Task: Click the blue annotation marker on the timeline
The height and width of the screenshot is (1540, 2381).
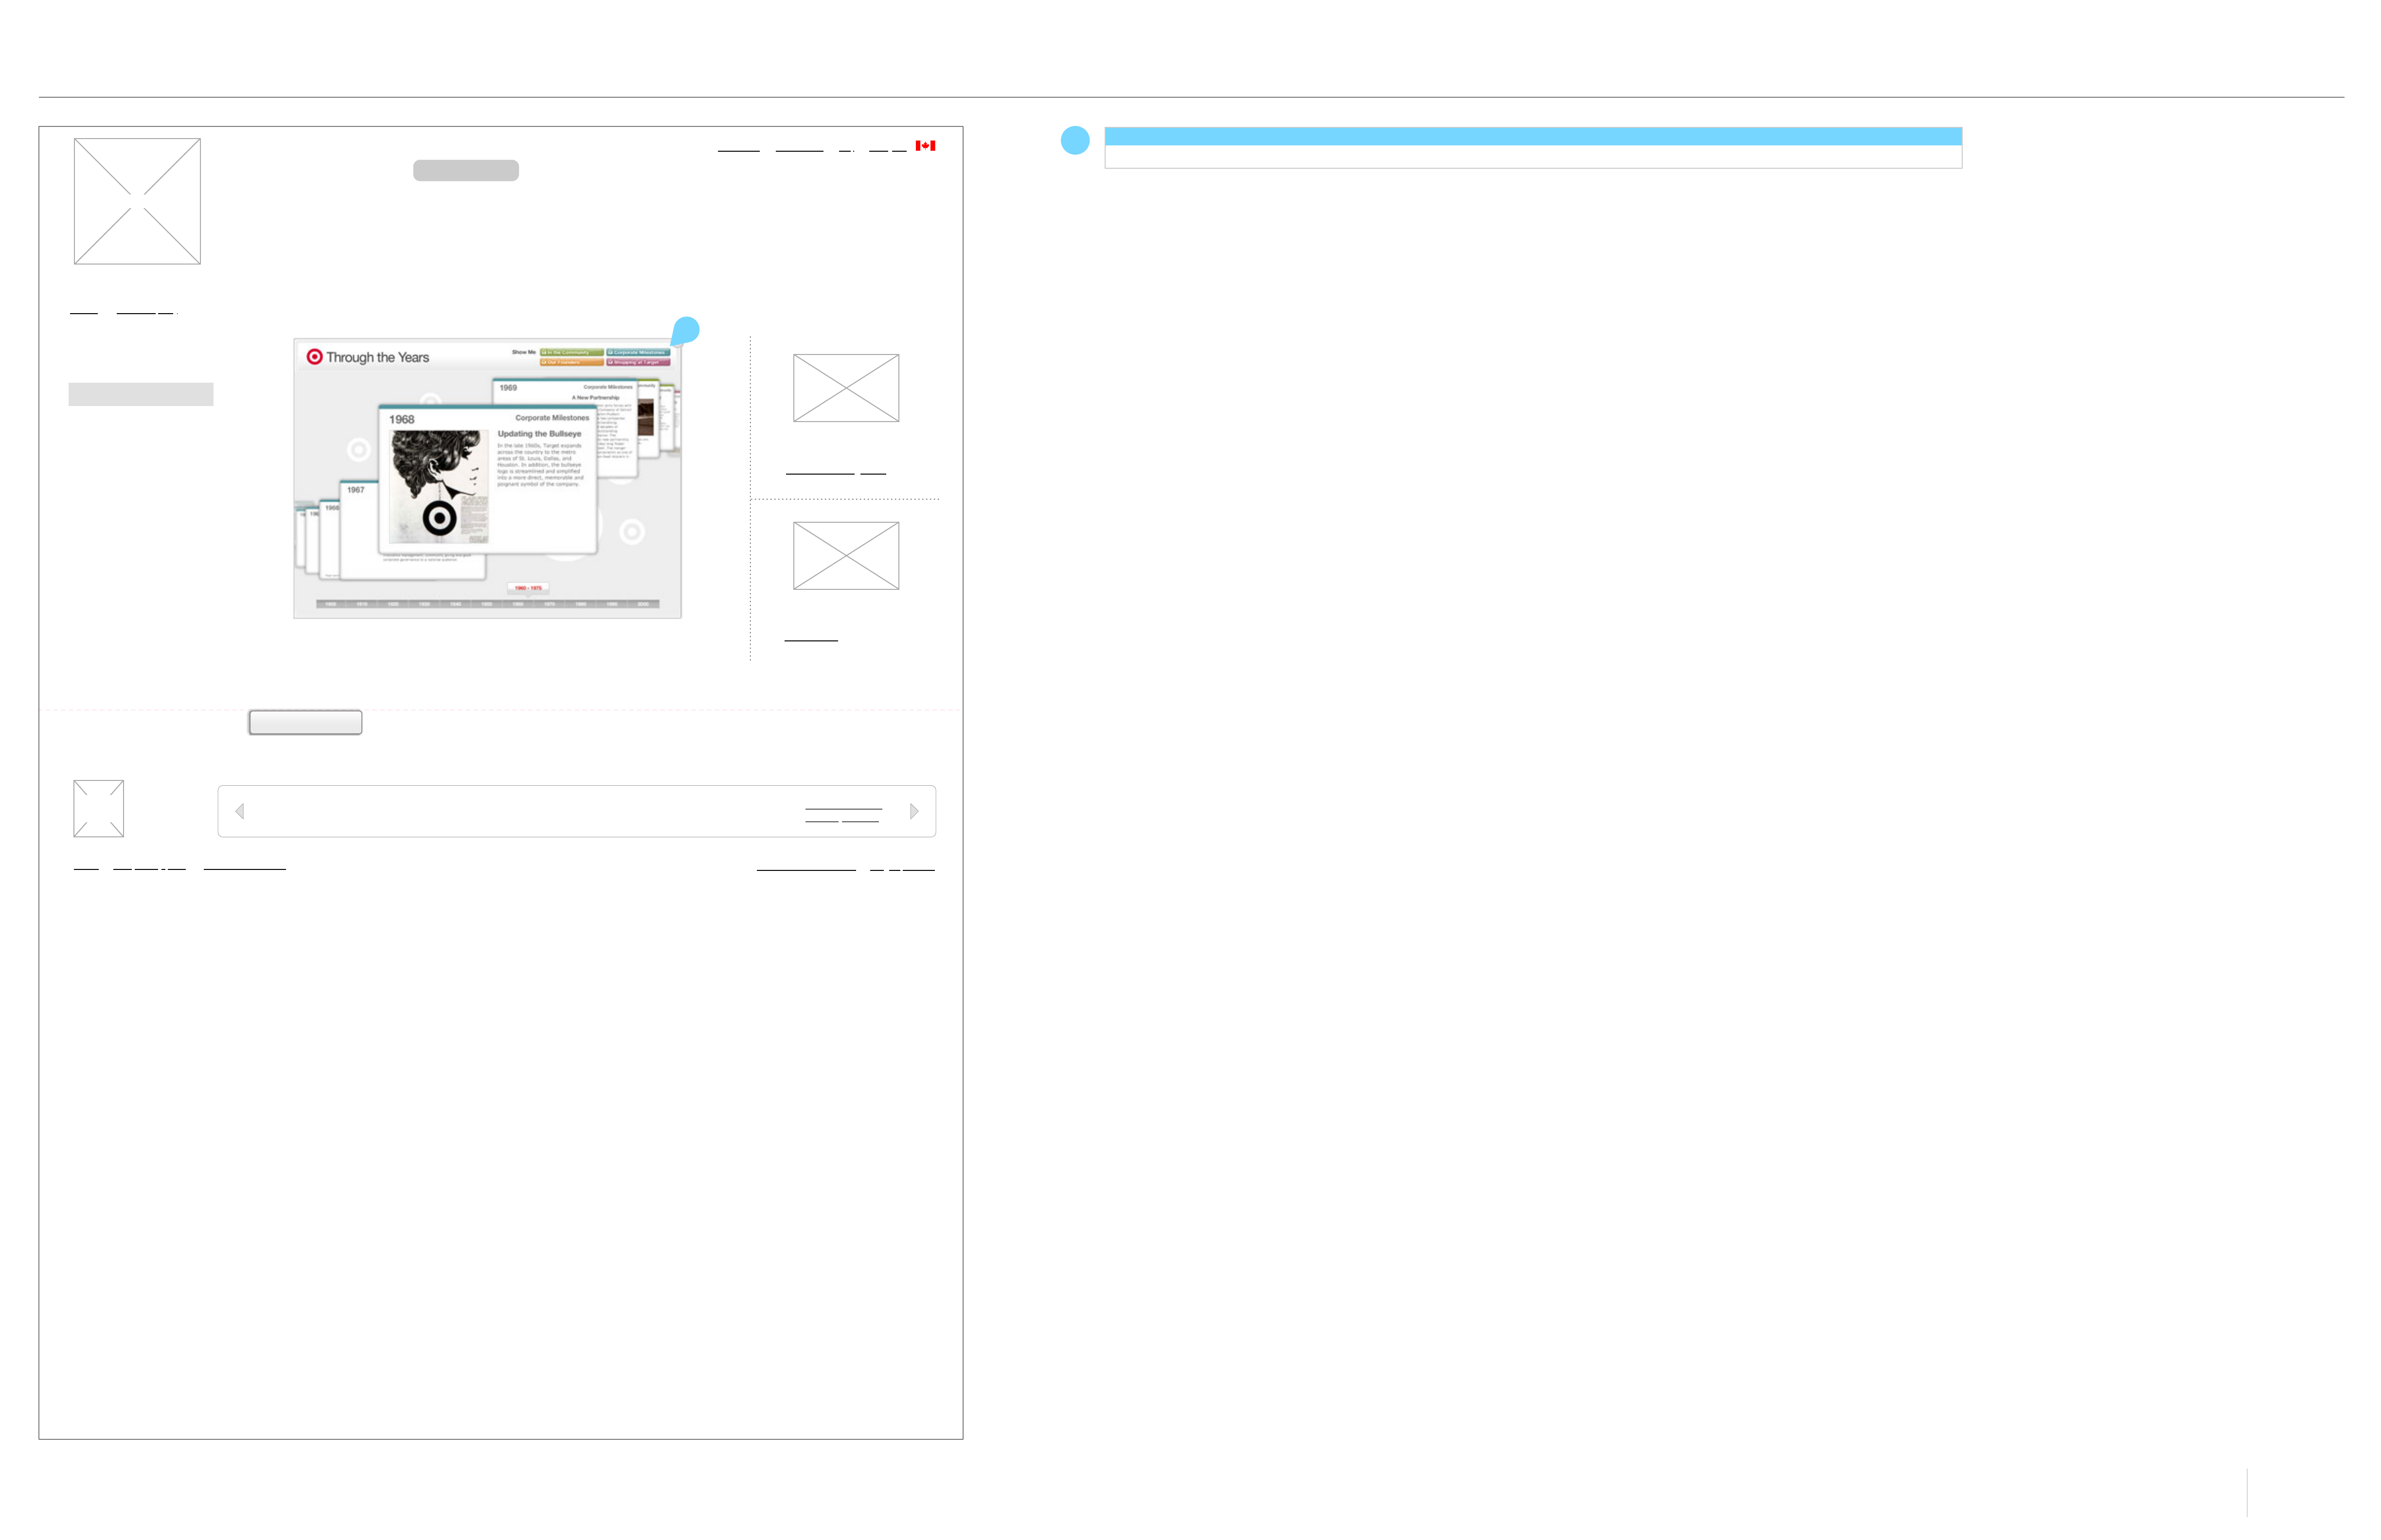Action: pos(685,330)
